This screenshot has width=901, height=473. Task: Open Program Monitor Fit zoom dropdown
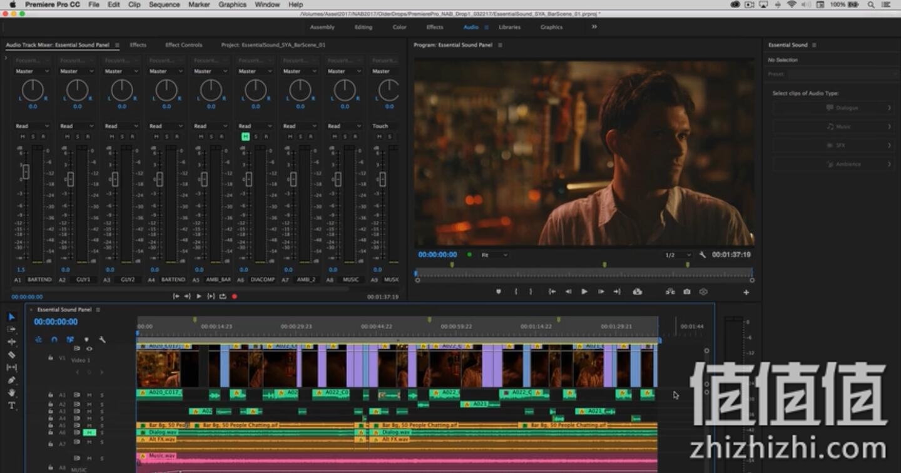(x=494, y=255)
